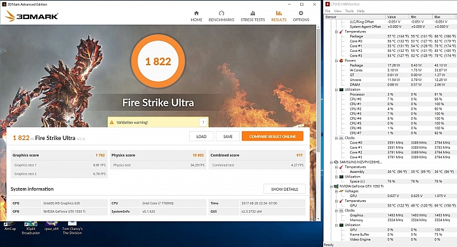Select the LLC/Ring Offset row

[390, 22]
